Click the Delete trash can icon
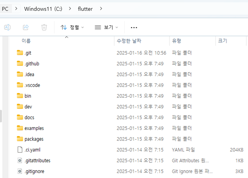248x178 pixels. click(44, 27)
